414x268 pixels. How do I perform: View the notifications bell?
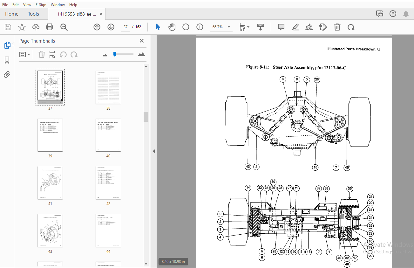[x=406, y=14]
